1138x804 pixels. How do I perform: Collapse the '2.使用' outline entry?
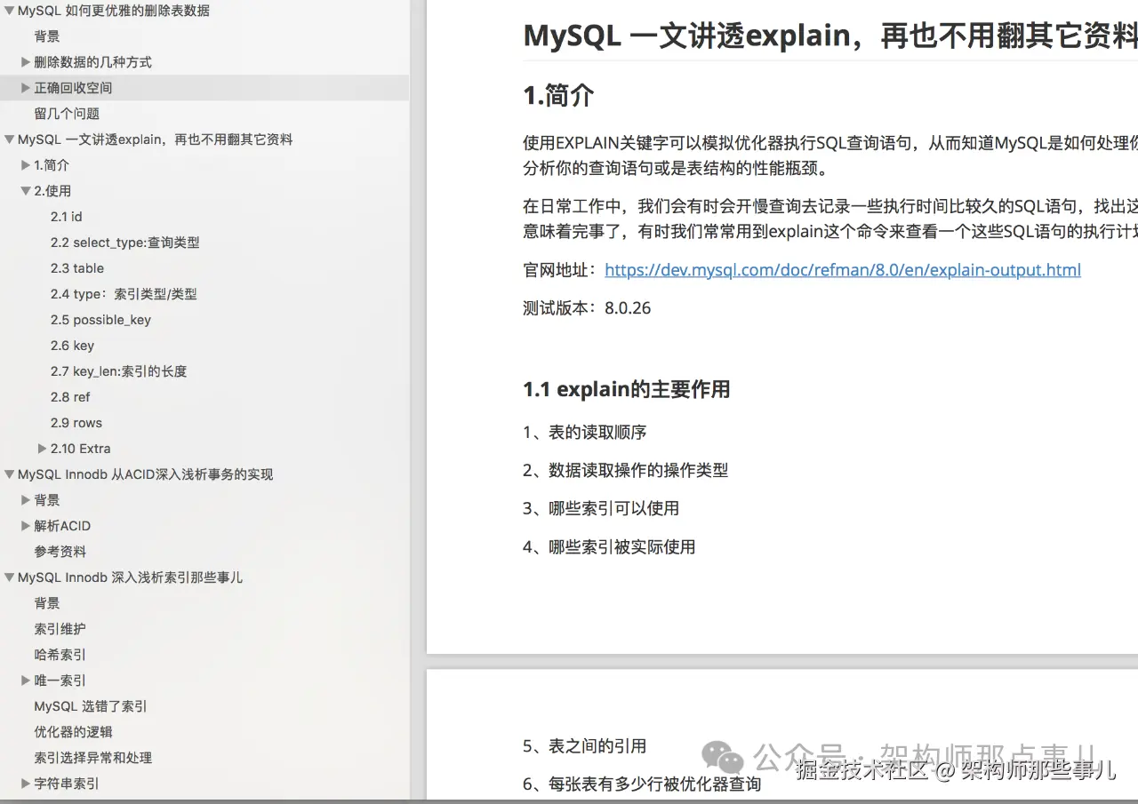point(26,191)
